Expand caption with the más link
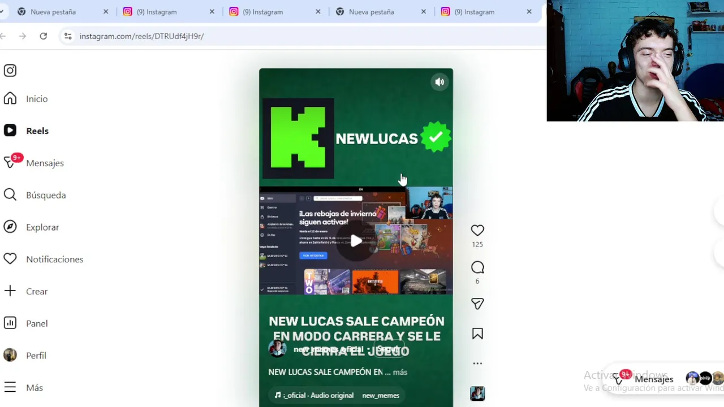Screen dimensions: 724x407 (x=400, y=372)
